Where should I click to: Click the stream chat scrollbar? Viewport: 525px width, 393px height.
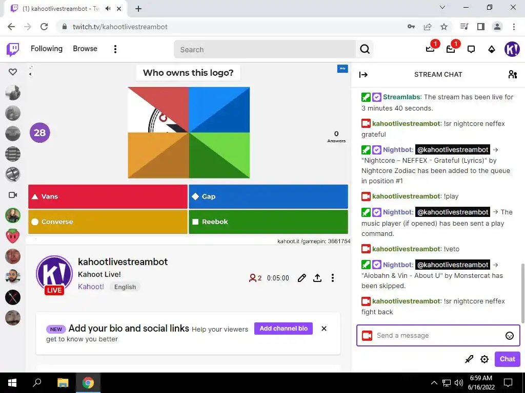[x=522, y=293]
